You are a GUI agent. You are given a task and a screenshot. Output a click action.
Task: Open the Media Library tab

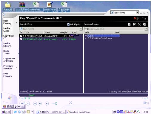click(7, 45)
